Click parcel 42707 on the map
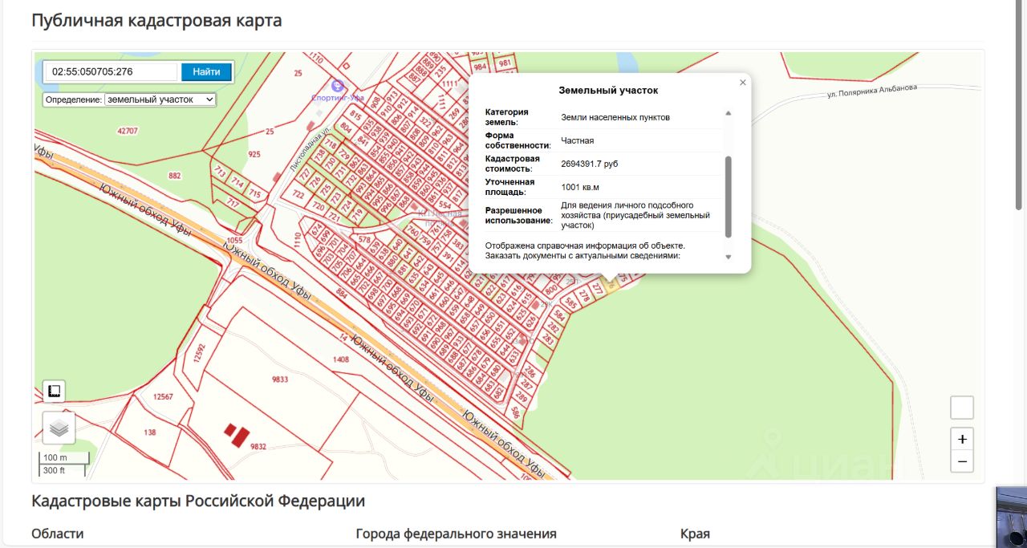Viewport: 1027px width, 548px height. (x=128, y=130)
